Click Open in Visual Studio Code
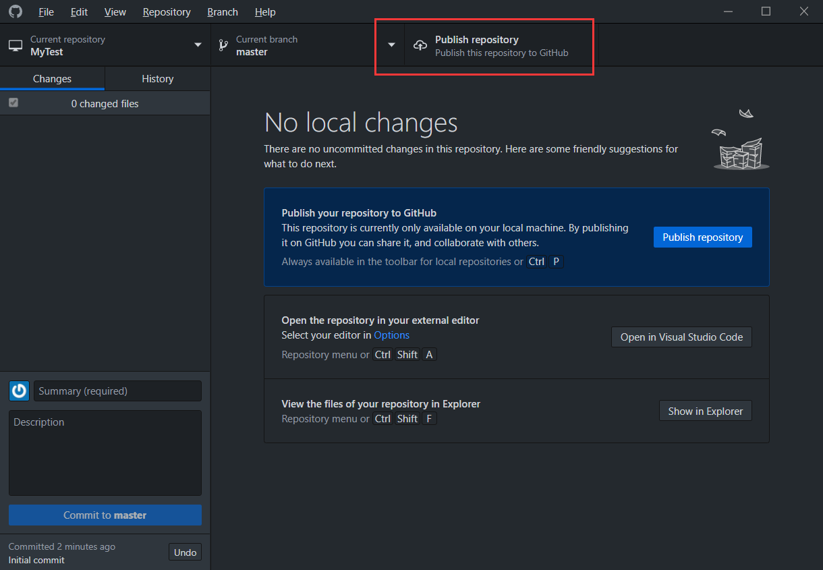Image resolution: width=823 pixels, height=570 pixels. [681, 337]
